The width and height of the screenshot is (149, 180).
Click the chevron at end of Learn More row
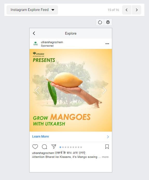(108, 137)
